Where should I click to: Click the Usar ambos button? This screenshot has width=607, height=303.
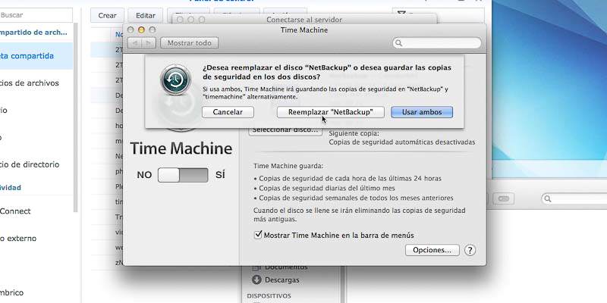click(x=422, y=112)
